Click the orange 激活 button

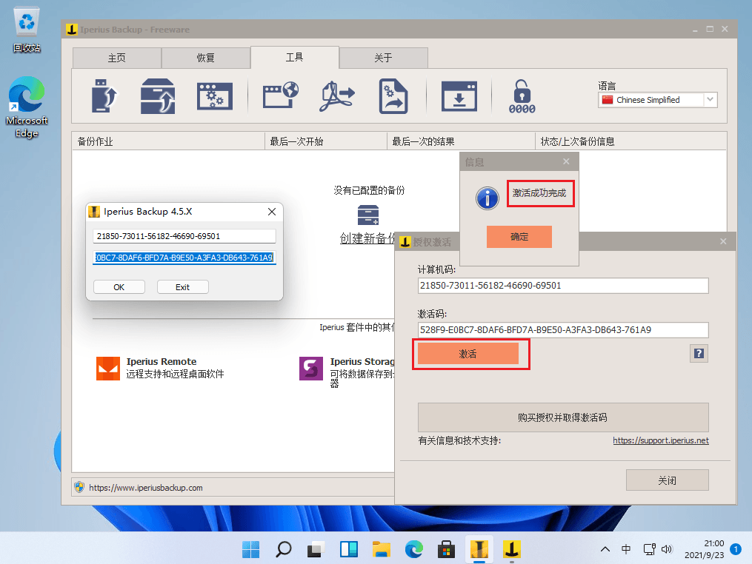click(x=467, y=354)
